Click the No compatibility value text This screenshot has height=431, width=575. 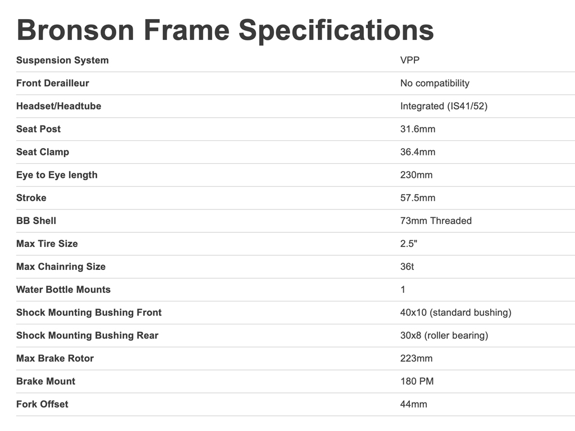pyautogui.click(x=434, y=83)
